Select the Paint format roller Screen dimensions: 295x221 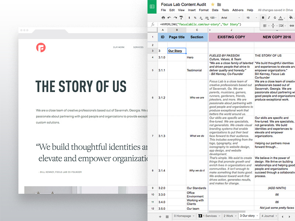(x=181, y=18)
